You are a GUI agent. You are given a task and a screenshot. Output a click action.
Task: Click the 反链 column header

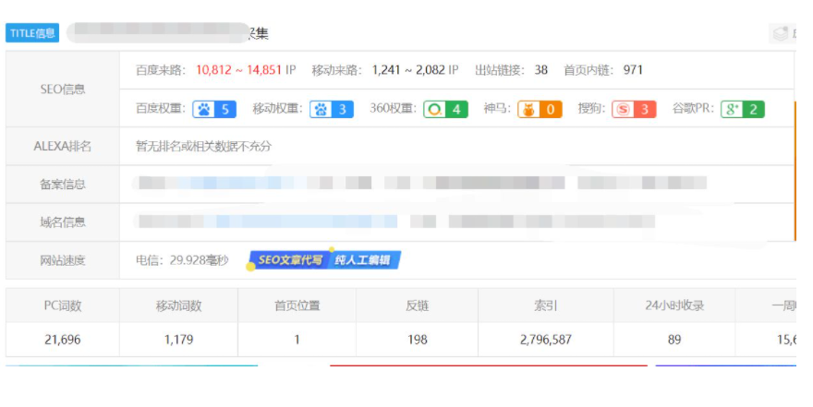418,306
